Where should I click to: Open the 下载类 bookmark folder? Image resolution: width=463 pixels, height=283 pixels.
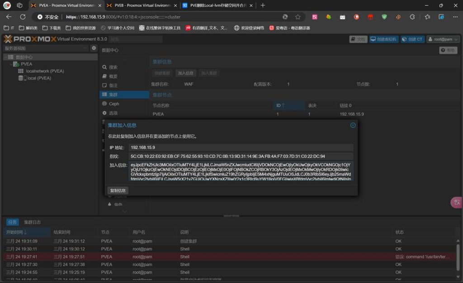[52, 28]
